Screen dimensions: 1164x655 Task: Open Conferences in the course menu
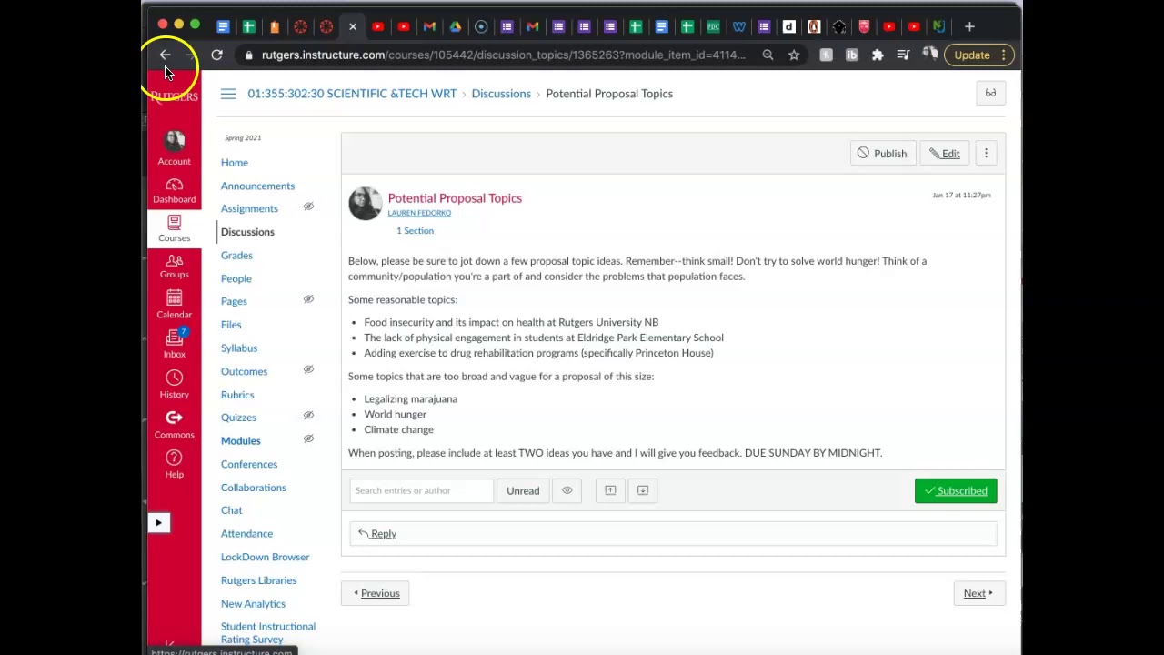coord(249,464)
